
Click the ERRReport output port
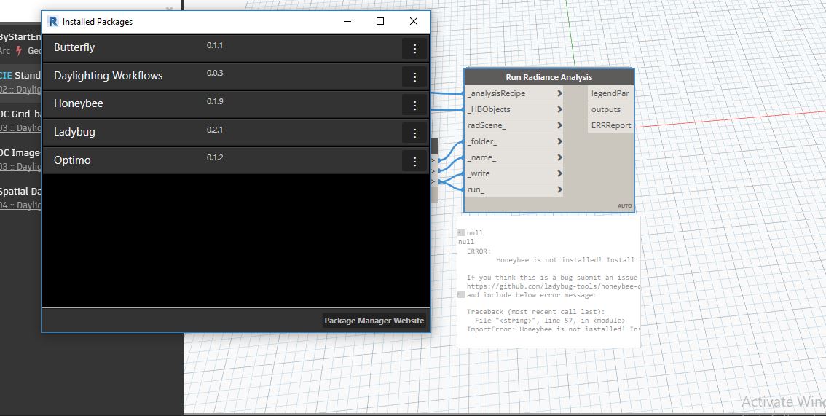(610, 125)
